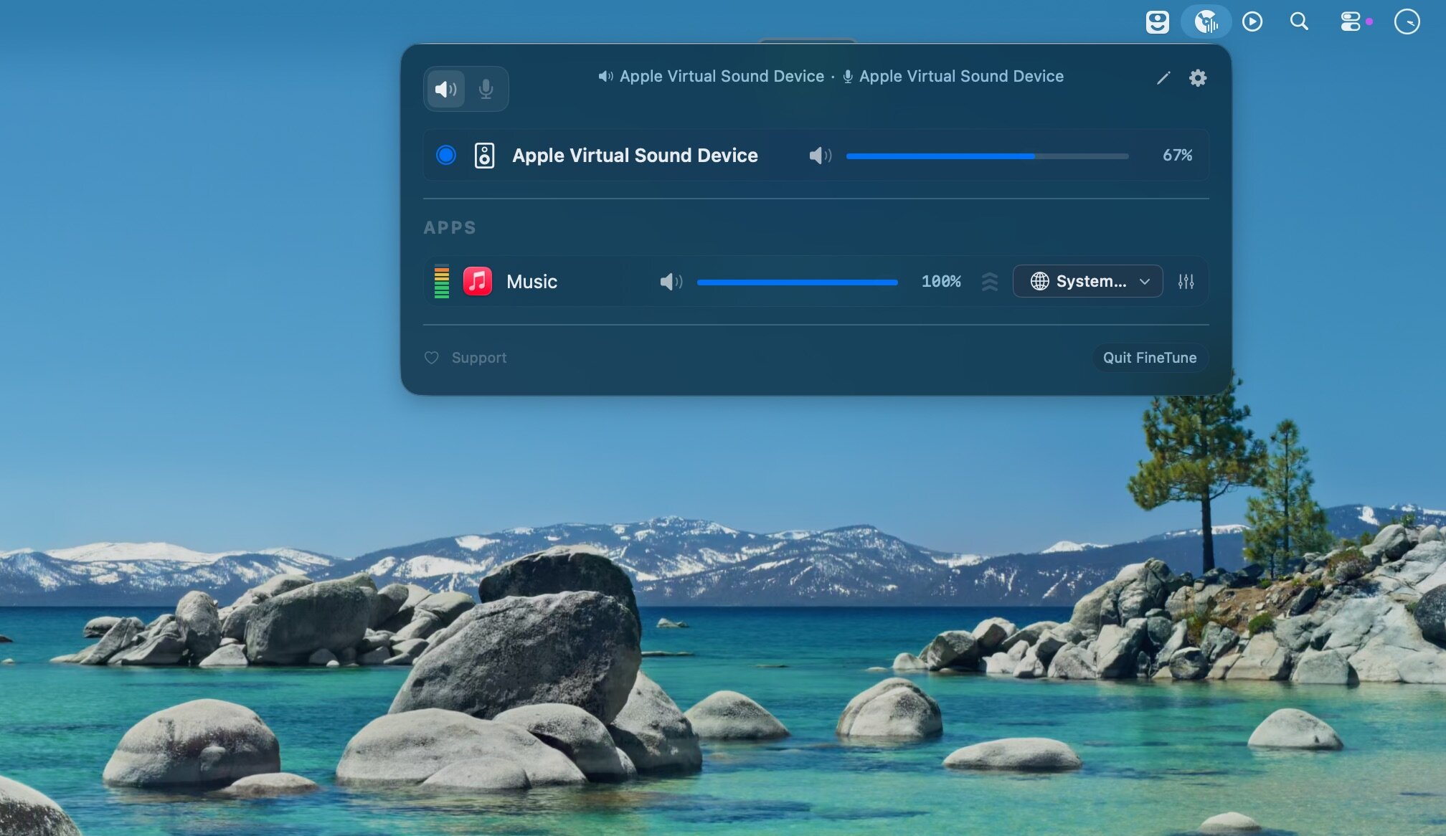Image resolution: width=1446 pixels, height=836 pixels.
Task: Click the boost chevrons icon next to 100%
Action: pyautogui.click(x=989, y=282)
